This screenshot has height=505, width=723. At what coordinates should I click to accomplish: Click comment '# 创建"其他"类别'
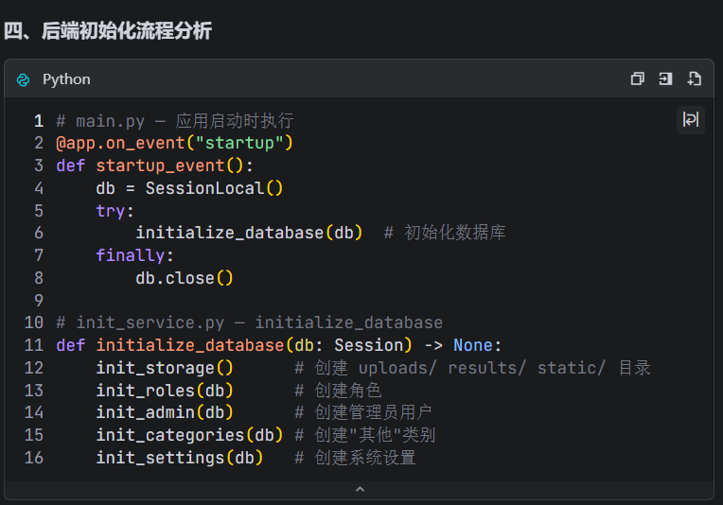364,435
